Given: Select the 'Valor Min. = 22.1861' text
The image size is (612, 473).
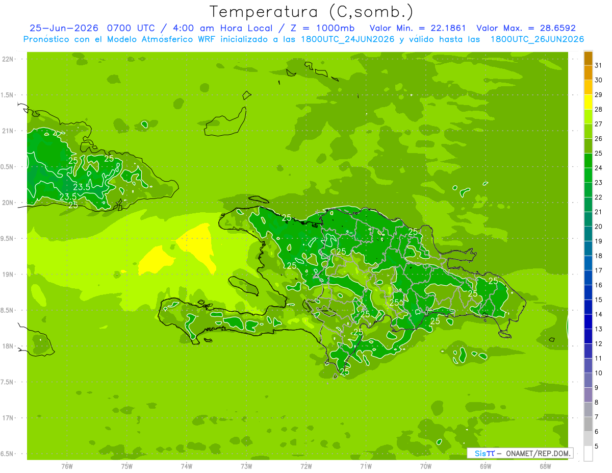Looking at the screenshot, I should coord(418,28).
